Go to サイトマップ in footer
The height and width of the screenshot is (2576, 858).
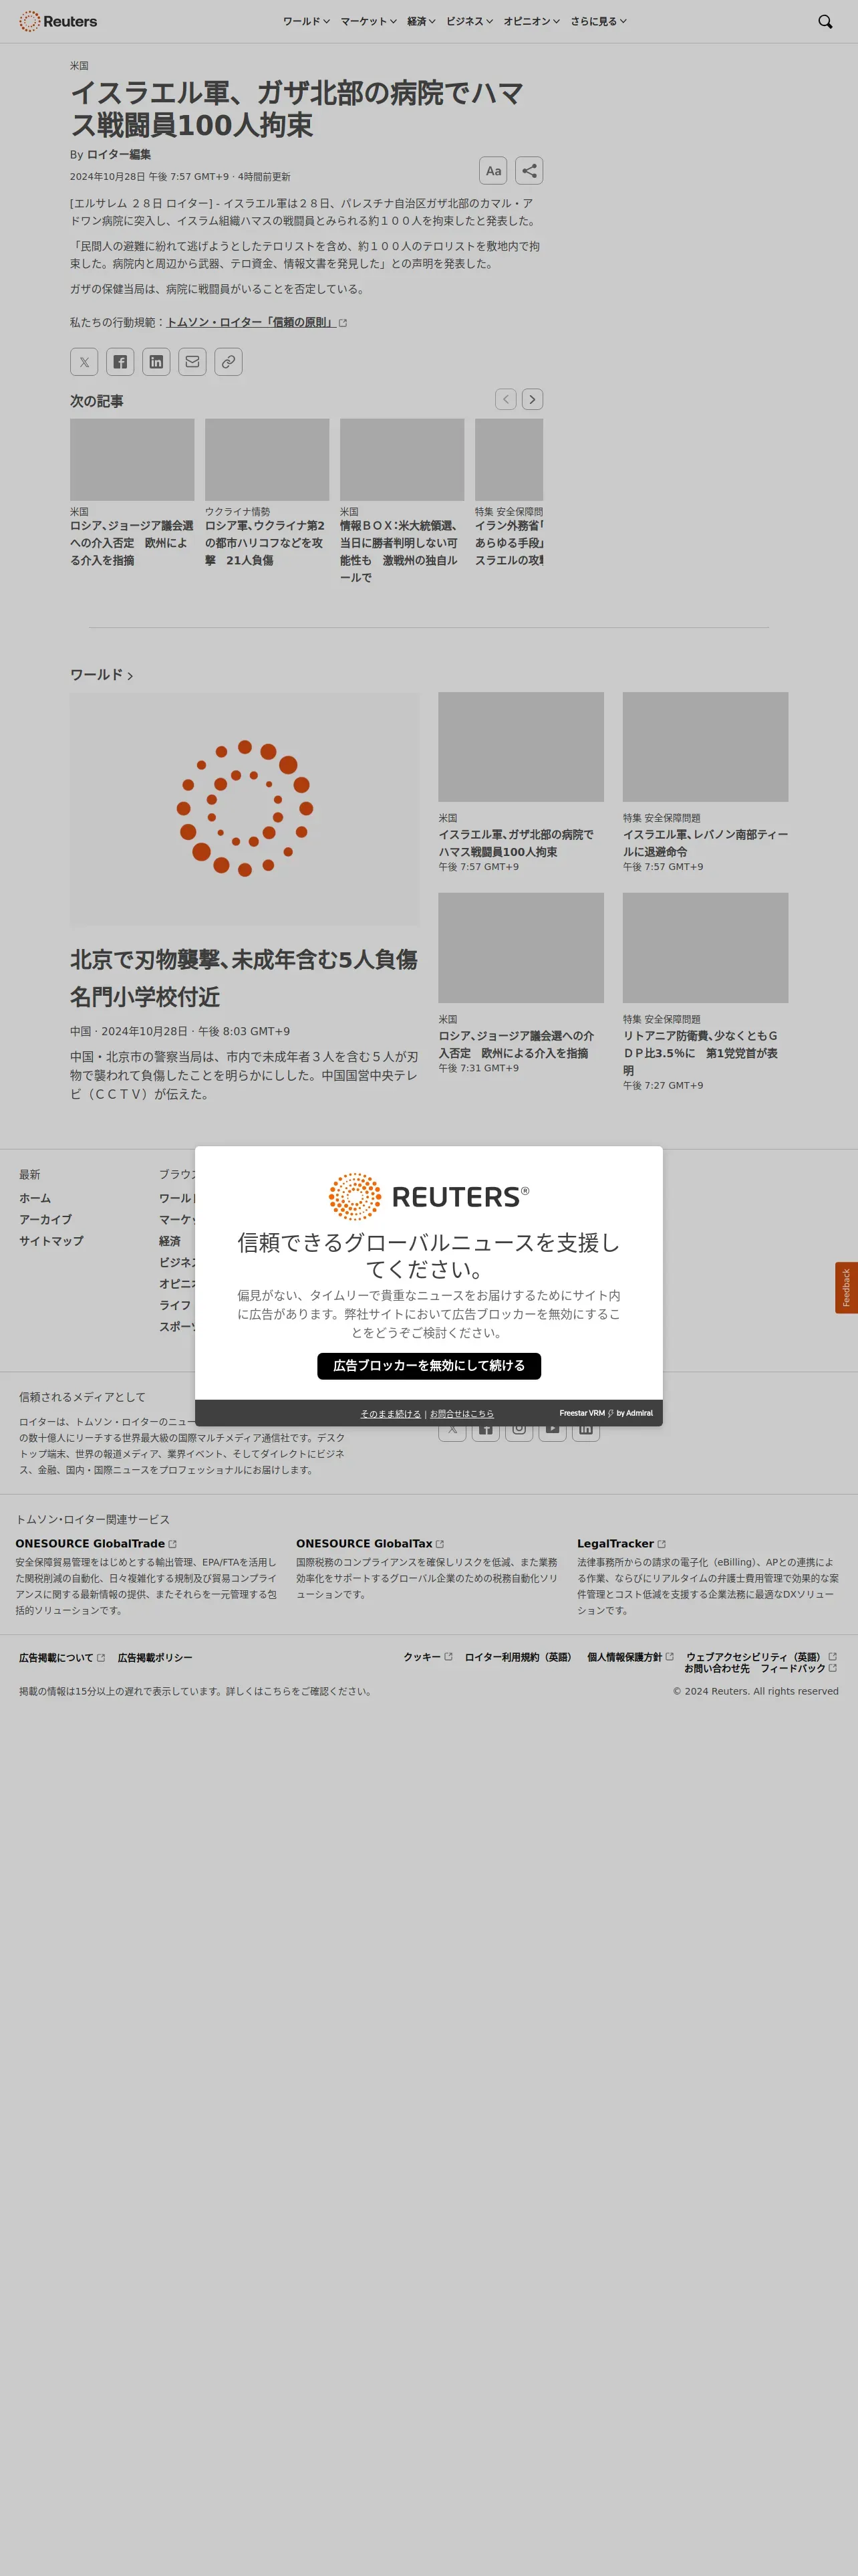click(51, 1241)
